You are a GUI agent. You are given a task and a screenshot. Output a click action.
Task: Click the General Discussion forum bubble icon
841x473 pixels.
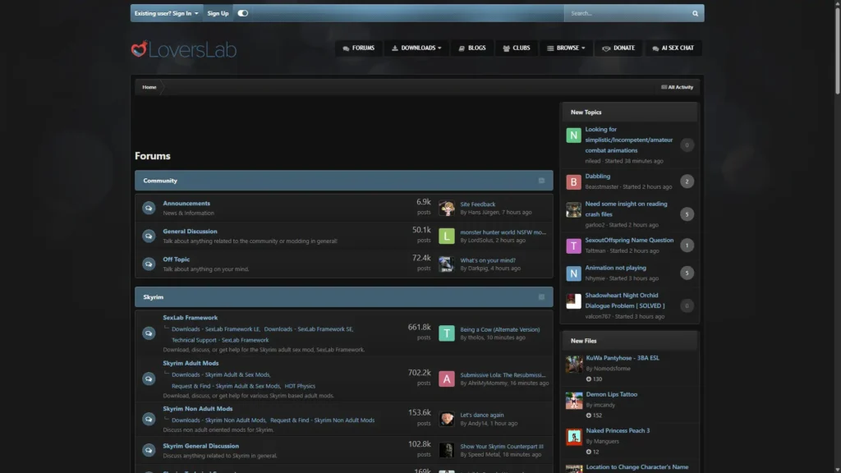pyautogui.click(x=149, y=236)
